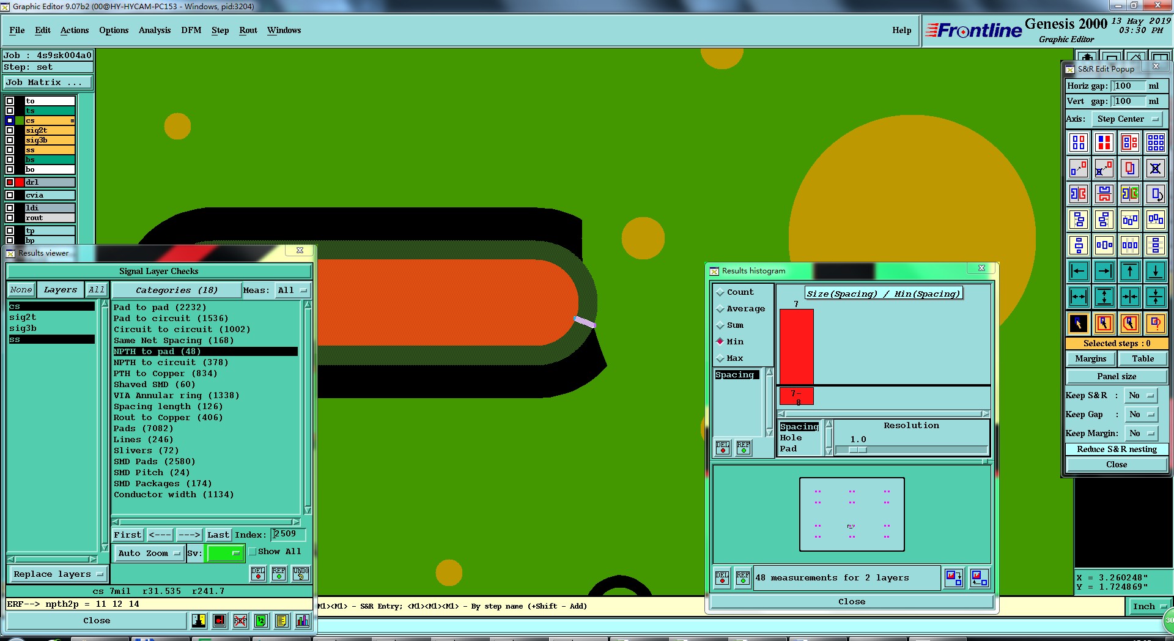Click the align-to-bottom arrow icon

(x=1155, y=271)
